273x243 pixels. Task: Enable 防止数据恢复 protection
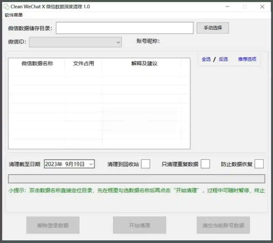point(259,164)
